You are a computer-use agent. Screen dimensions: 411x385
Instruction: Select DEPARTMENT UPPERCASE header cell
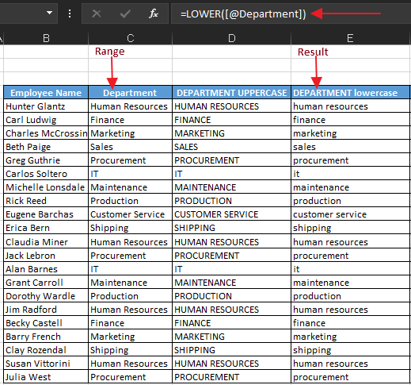(x=231, y=93)
